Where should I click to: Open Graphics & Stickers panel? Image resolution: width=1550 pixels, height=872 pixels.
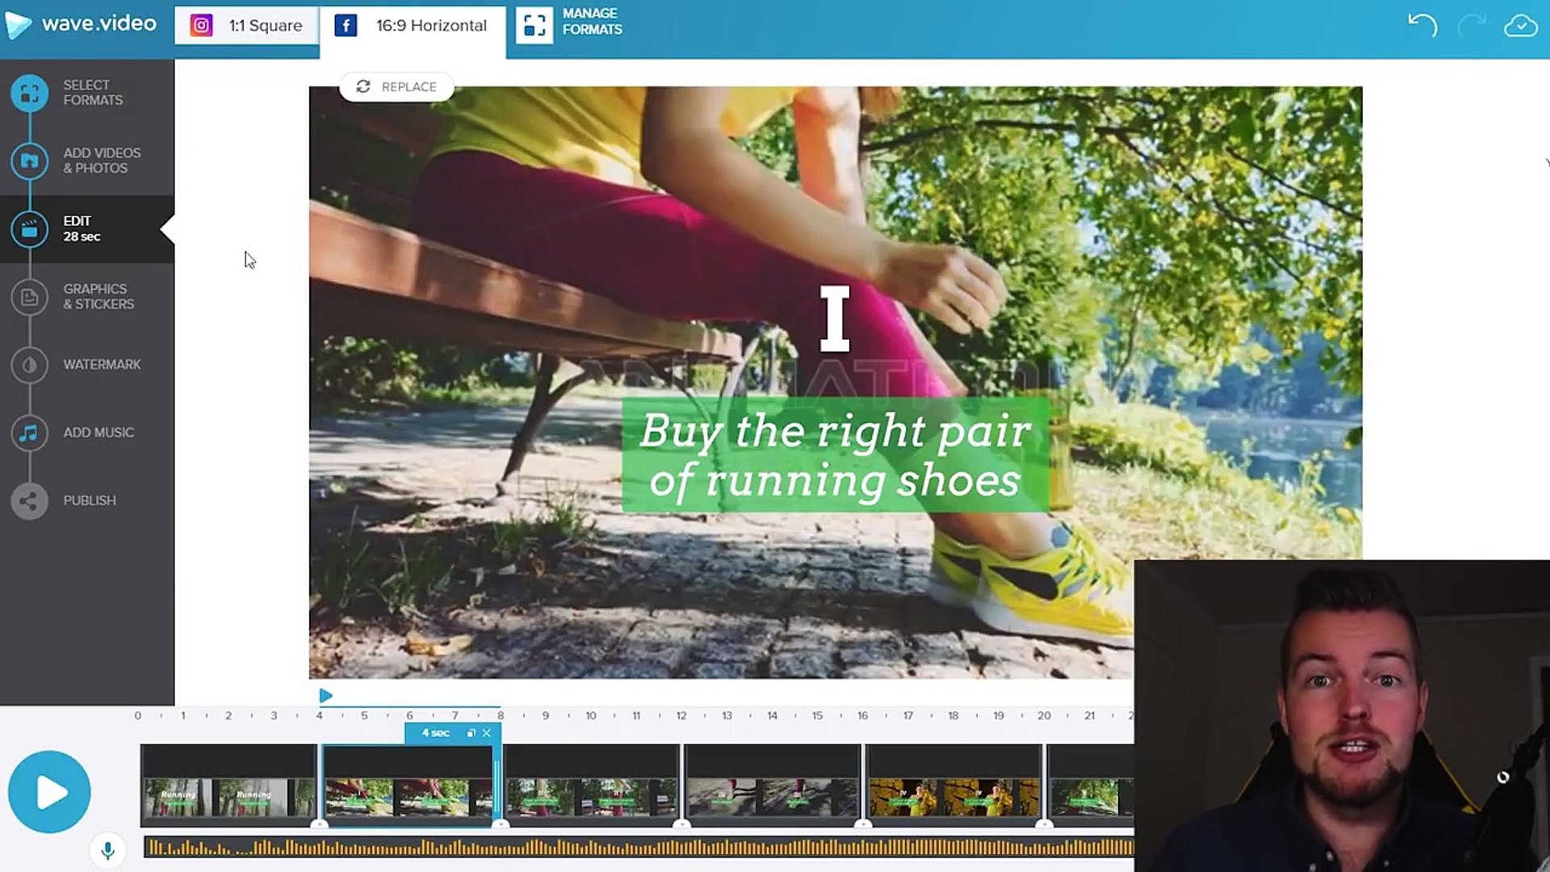coord(30,297)
